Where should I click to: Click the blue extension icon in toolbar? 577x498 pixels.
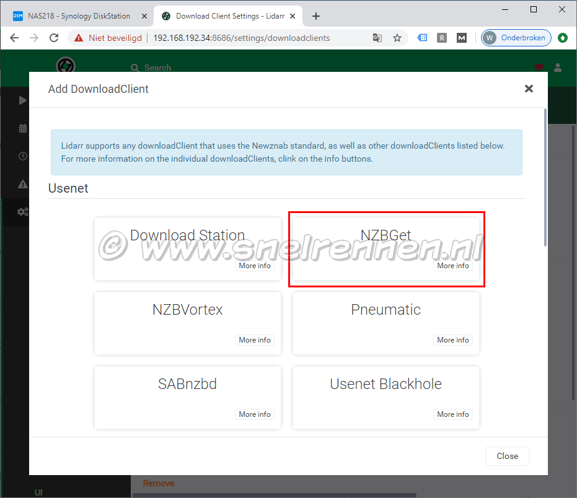[x=422, y=38]
